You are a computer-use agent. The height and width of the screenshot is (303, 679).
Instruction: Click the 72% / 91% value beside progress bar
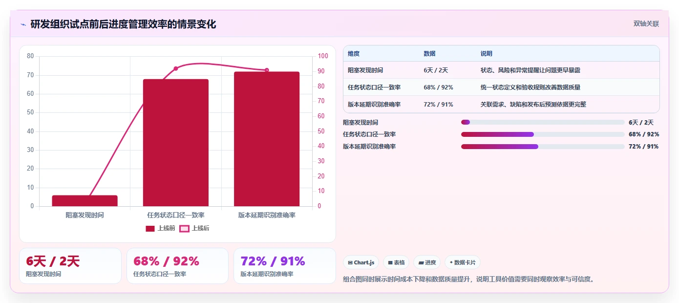(x=644, y=147)
